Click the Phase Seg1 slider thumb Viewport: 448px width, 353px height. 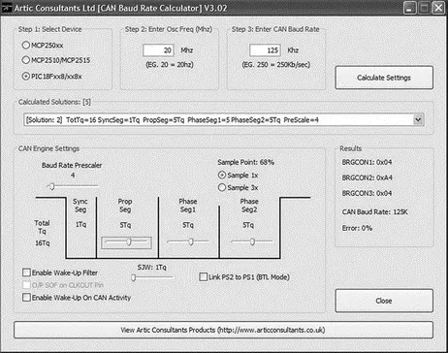(x=191, y=241)
